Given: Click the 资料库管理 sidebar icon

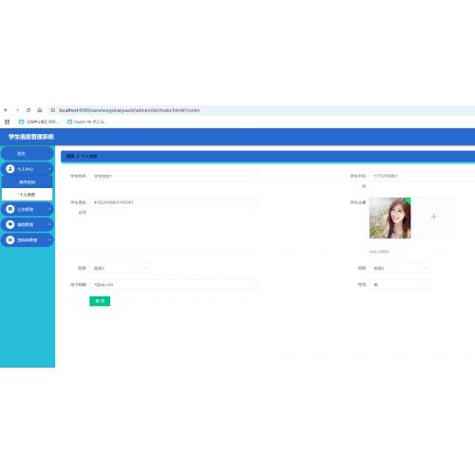Looking at the screenshot, I should tap(10, 239).
